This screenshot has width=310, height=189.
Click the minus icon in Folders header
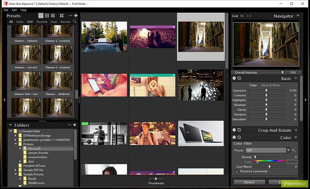tap(69, 125)
